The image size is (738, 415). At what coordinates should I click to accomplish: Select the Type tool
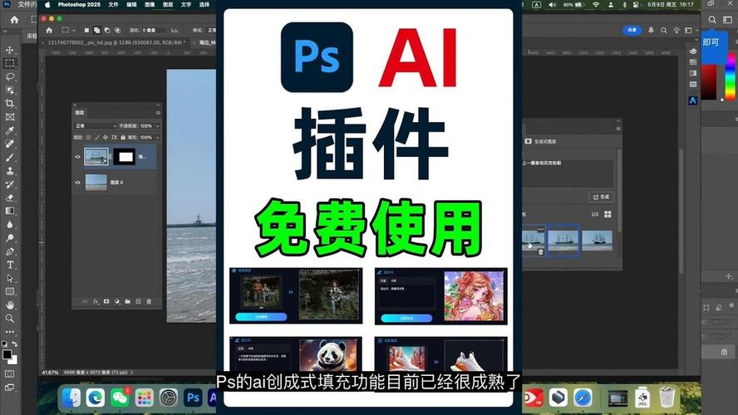tap(9, 265)
